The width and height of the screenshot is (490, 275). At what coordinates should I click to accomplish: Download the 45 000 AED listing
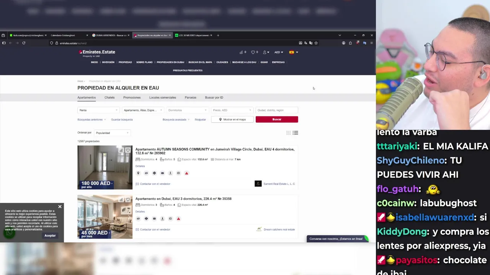pos(162,218)
